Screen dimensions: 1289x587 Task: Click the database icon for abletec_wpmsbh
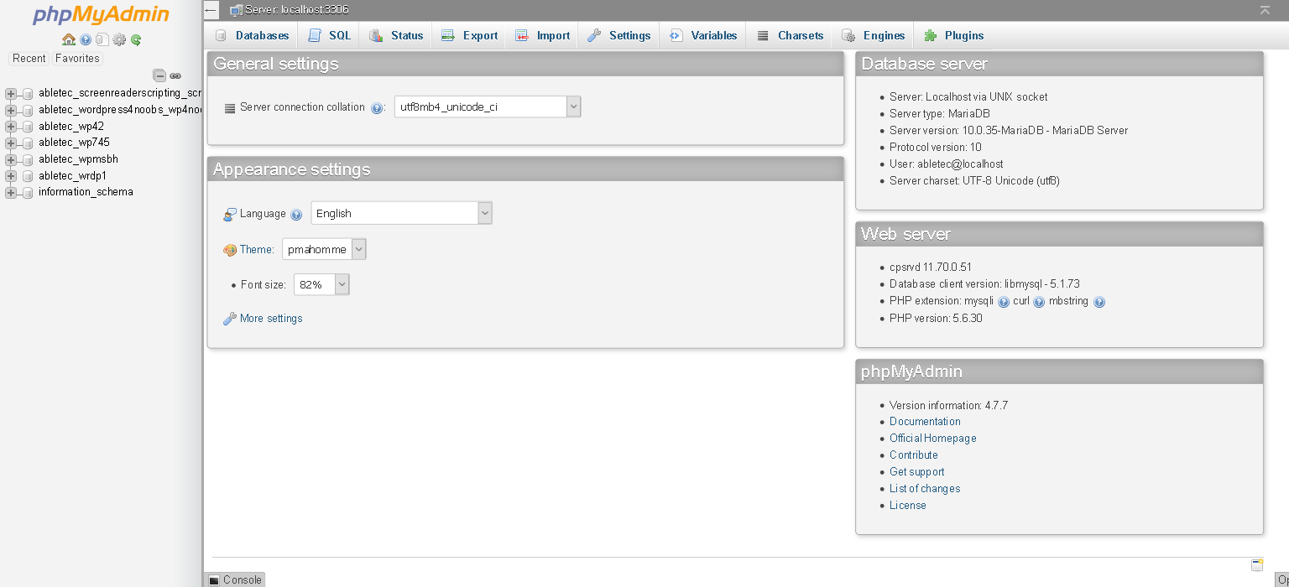click(28, 159)
